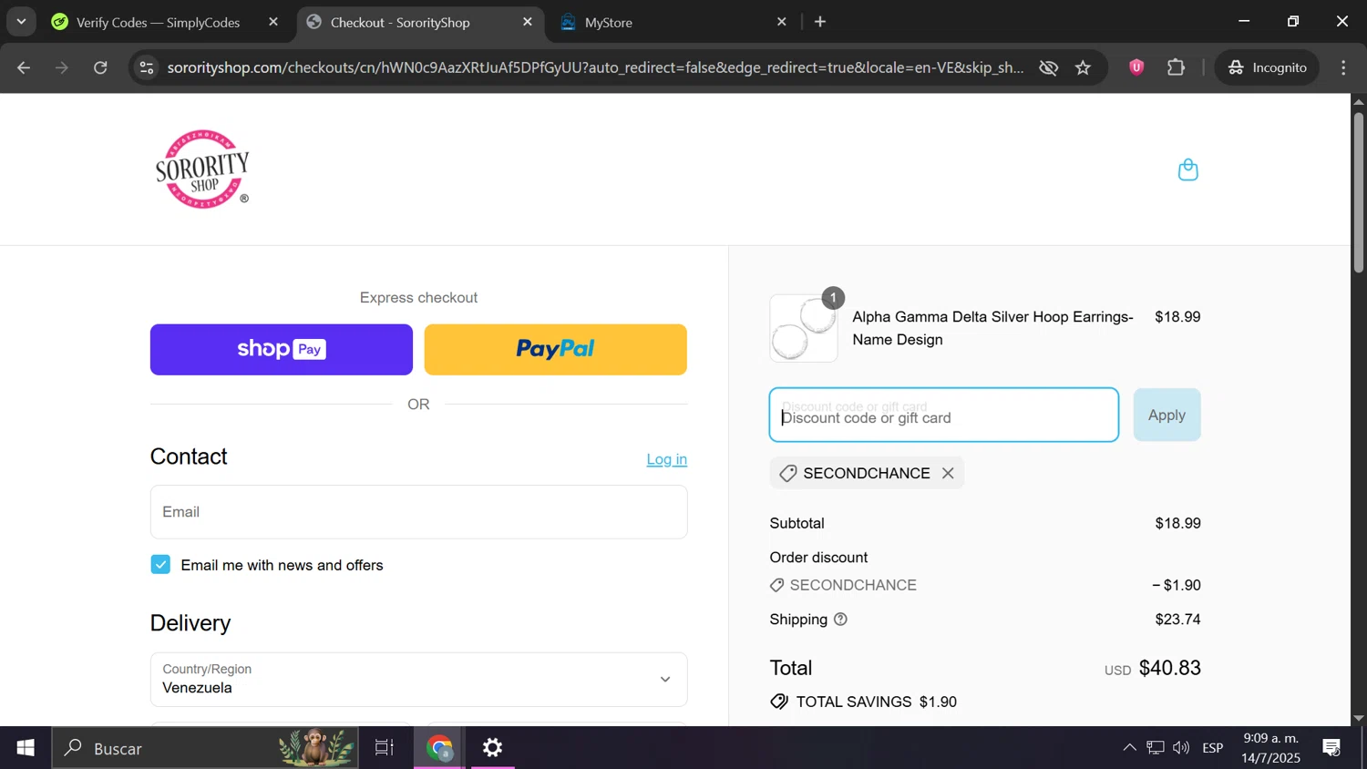Click the product name Alpha Gamma Delta text
This screenshot has height=769, width=1367.
[x=992, y=328]
